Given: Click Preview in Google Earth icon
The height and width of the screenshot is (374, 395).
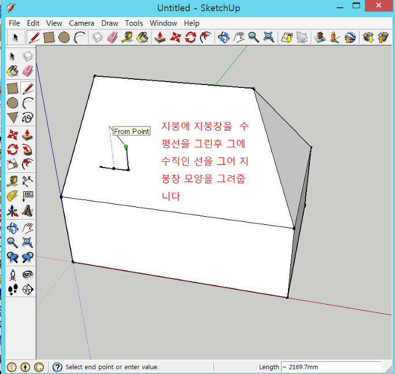Looking at the screenshot, I should point(350,38).
